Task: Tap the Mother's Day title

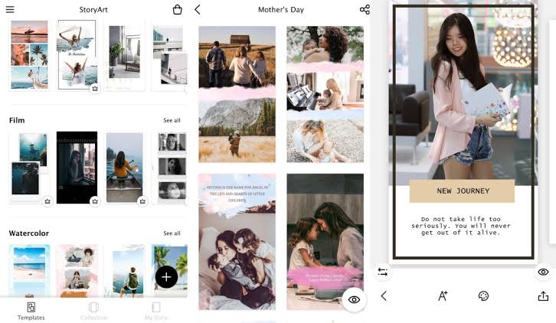Action: [x=281, y=10]
